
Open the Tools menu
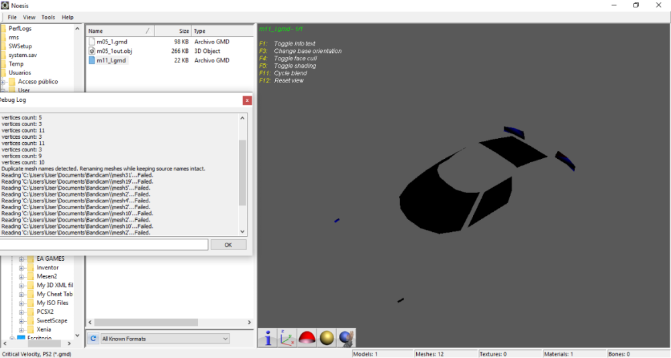(x=48, y=17)
